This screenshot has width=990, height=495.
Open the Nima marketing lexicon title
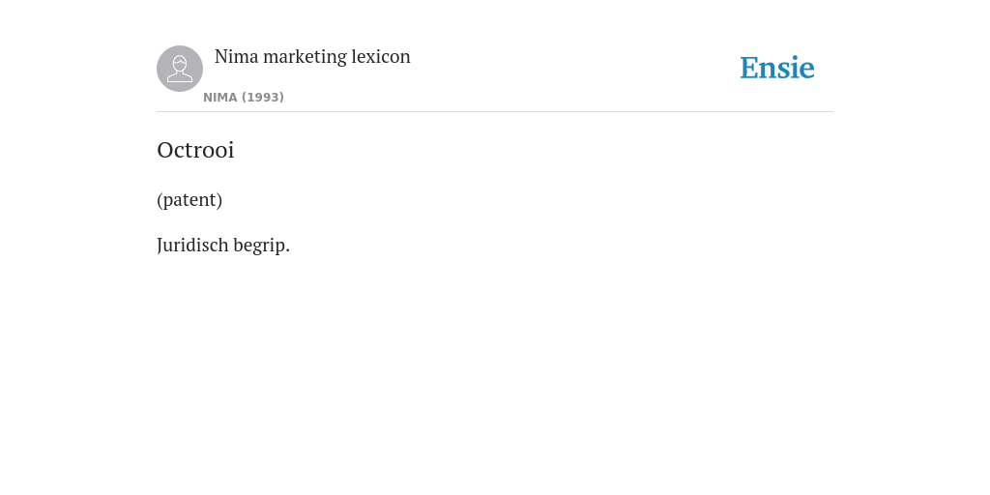tap(312, 57)
